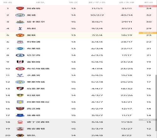Click the Manchester City club crest
Image resolution: width=157 pixels, height=138 pixels.
pos(20,15)
